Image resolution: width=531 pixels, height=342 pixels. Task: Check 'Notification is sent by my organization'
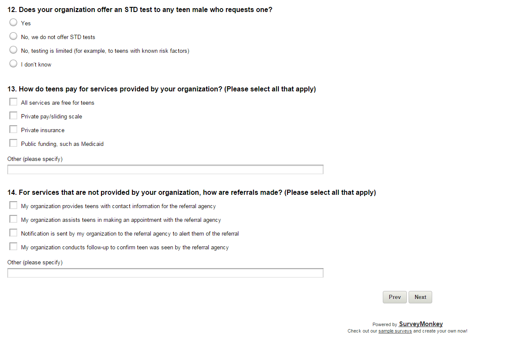tap(13, 233)
